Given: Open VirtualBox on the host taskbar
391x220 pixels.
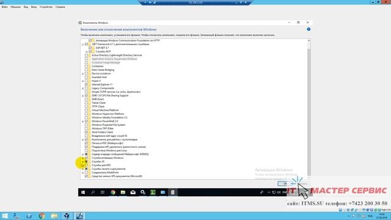Looking at the screenshot, I should pyautogui.click(x=67, y=216).
